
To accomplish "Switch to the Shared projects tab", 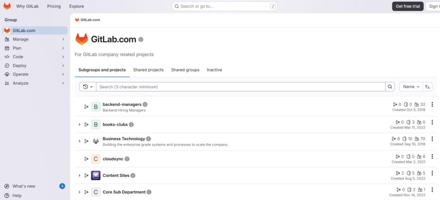I will (148, 70).
